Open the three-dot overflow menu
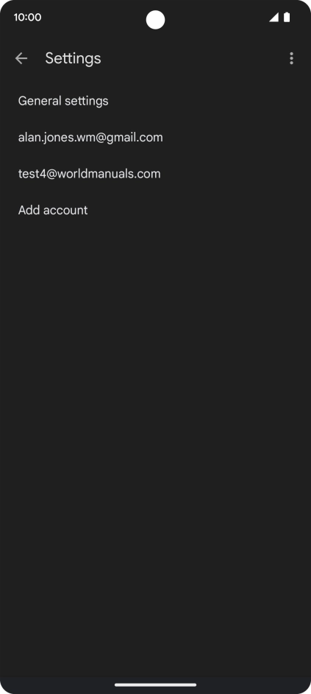This screenshot has width=311, height=694. (x=291, y=58)
